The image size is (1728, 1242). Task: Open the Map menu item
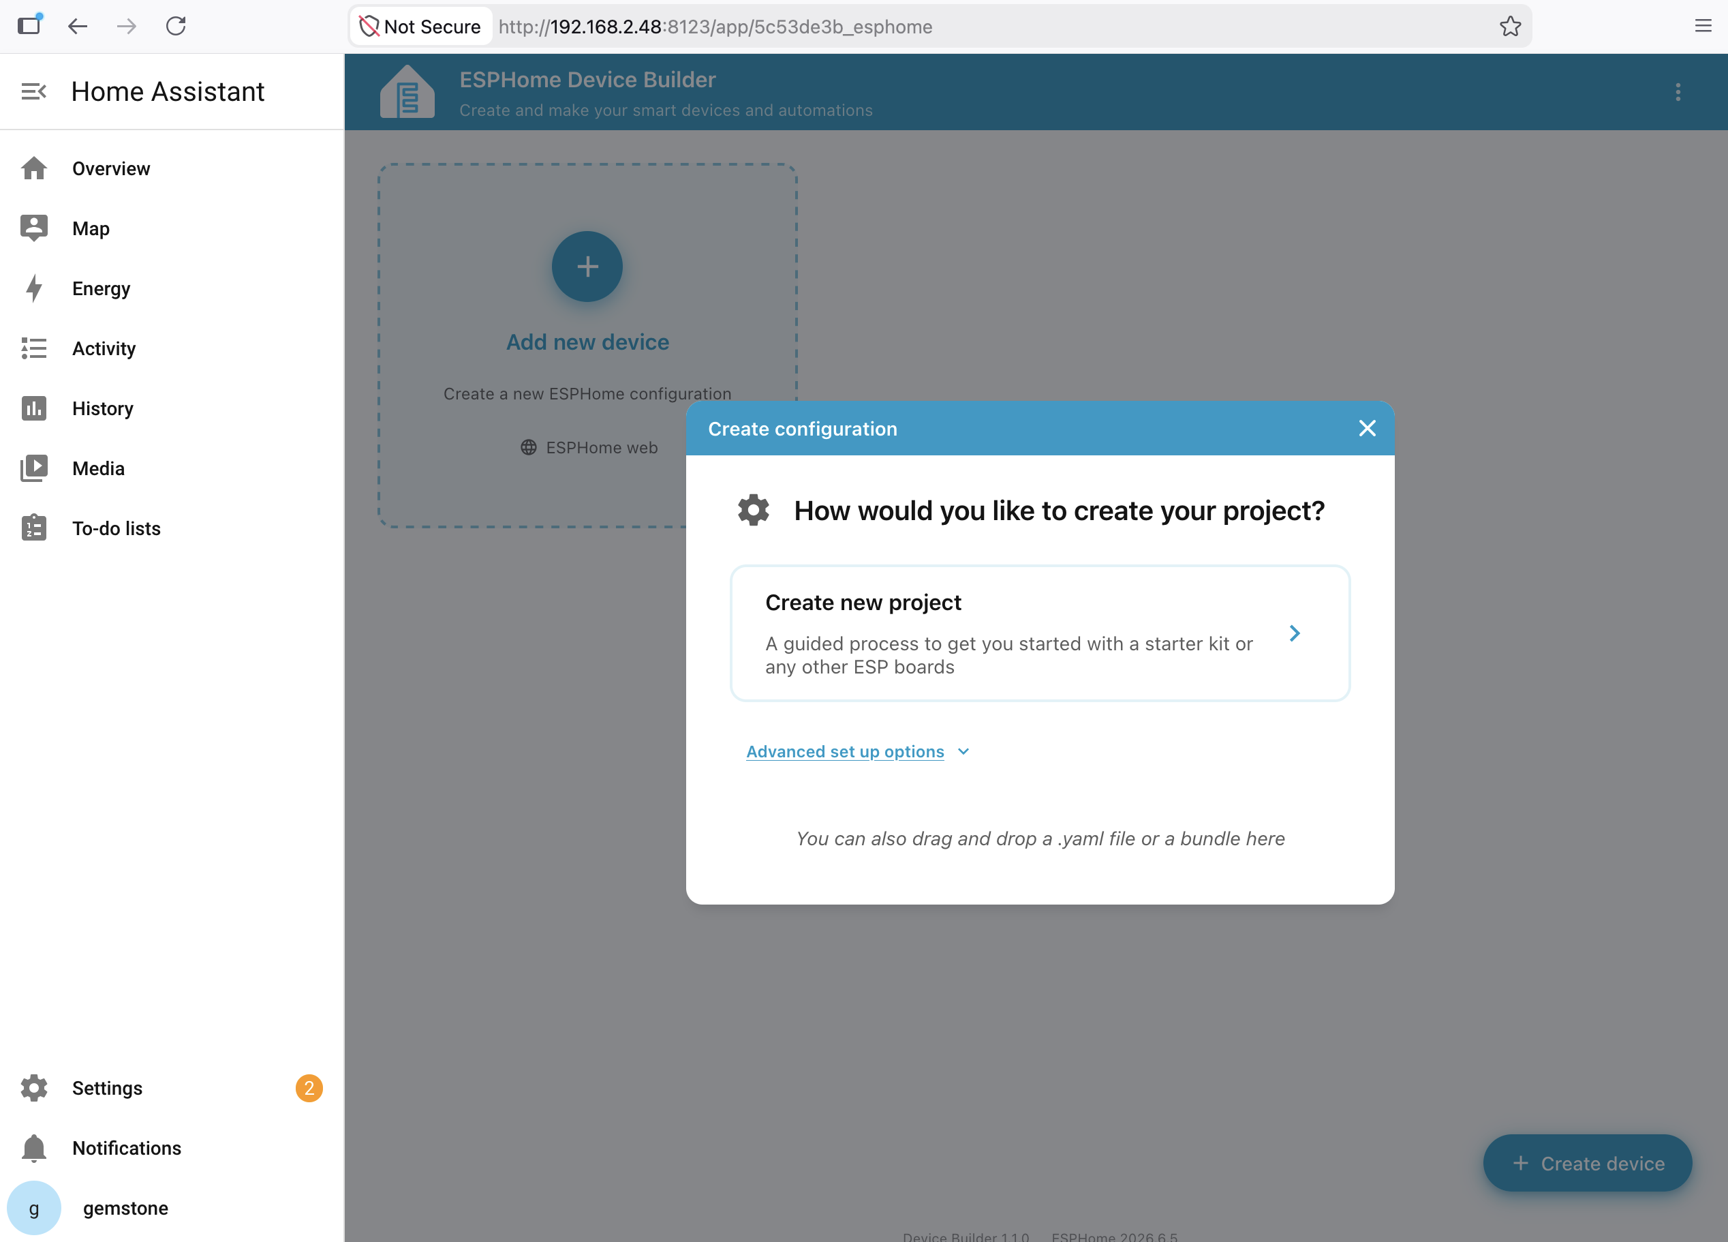point(172,228)
